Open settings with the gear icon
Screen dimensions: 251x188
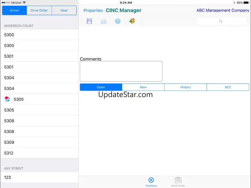point(118,21)
